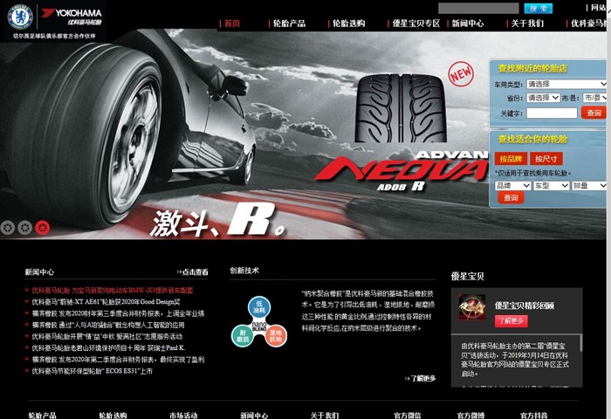The image size is (611, 419).
Task: Click the blue 搜索 button
Action: coord(539,9)
